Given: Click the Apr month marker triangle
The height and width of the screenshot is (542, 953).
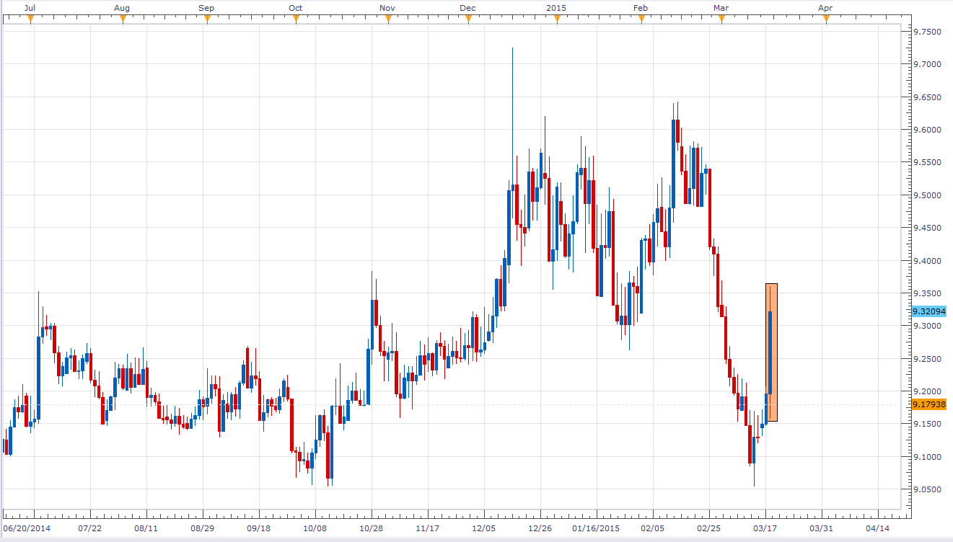Looking at the screenshot, I should [826, 19].
